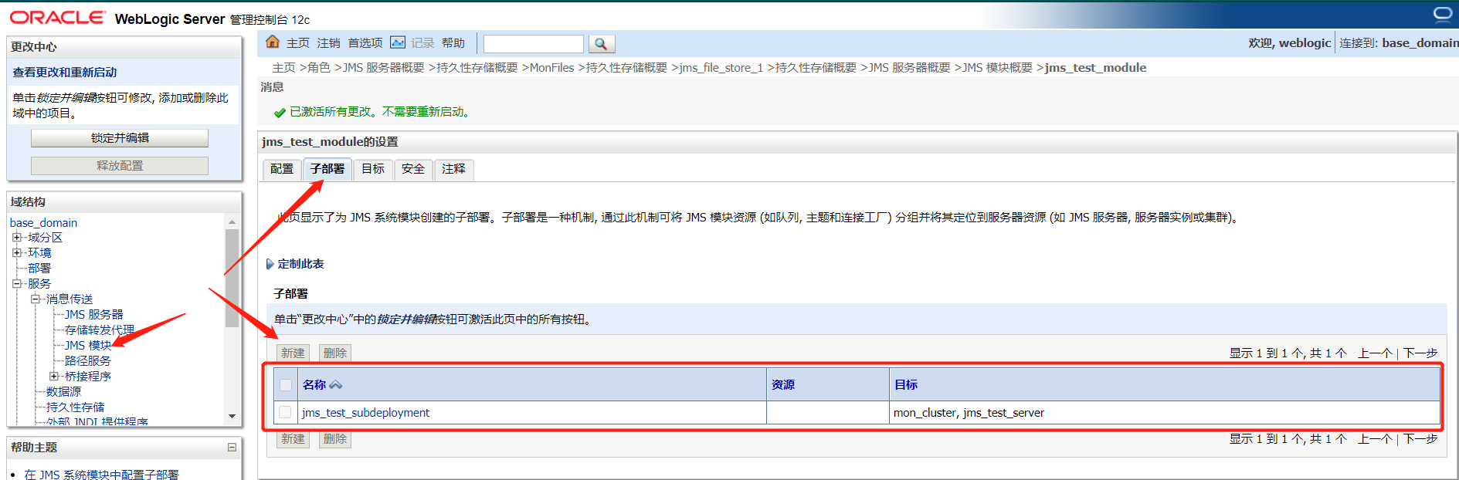Click the Oracle ring logo at the top right

pos(1443,14)
